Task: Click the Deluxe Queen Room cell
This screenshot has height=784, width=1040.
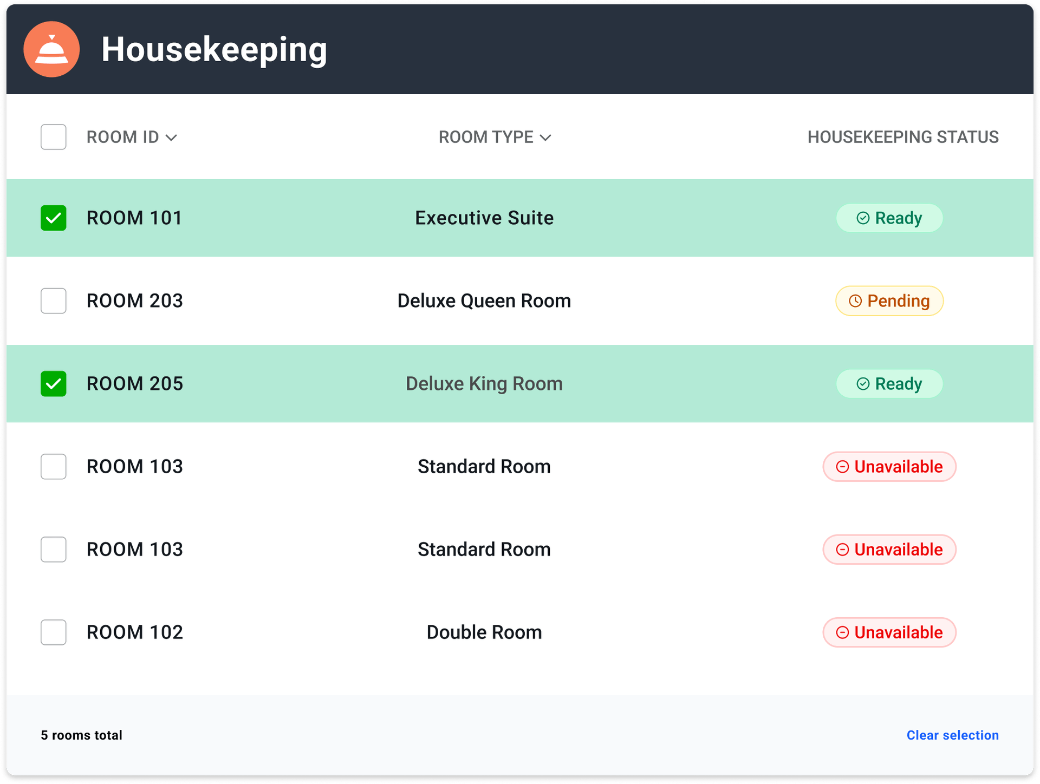Action: [x=484, y=300]
